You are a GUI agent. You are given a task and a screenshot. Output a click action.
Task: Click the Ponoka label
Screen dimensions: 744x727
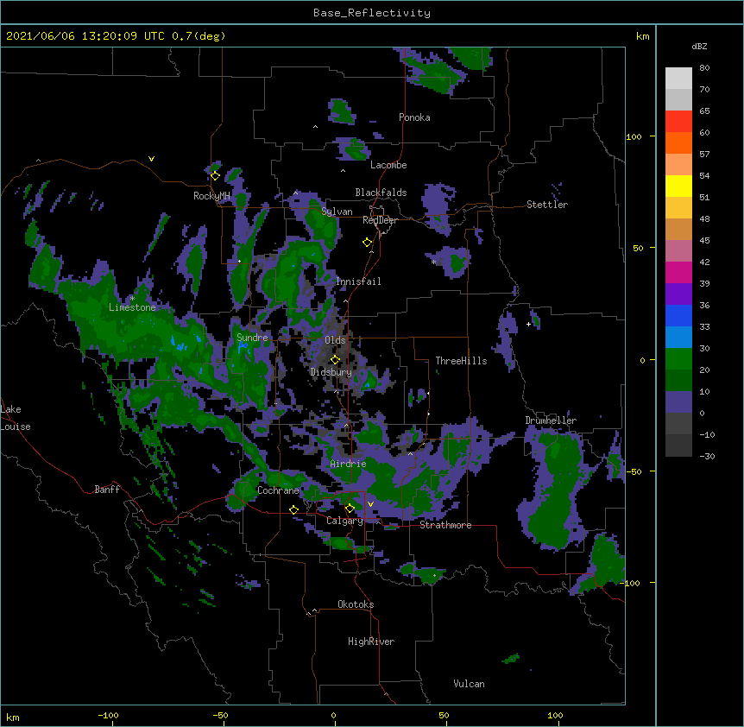[x=414, y=117]
